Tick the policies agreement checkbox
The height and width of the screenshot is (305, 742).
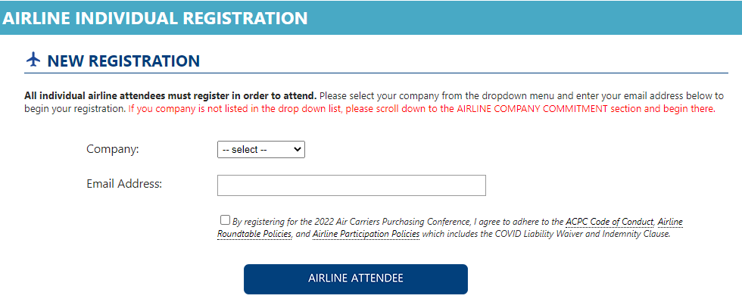(226, 220)
